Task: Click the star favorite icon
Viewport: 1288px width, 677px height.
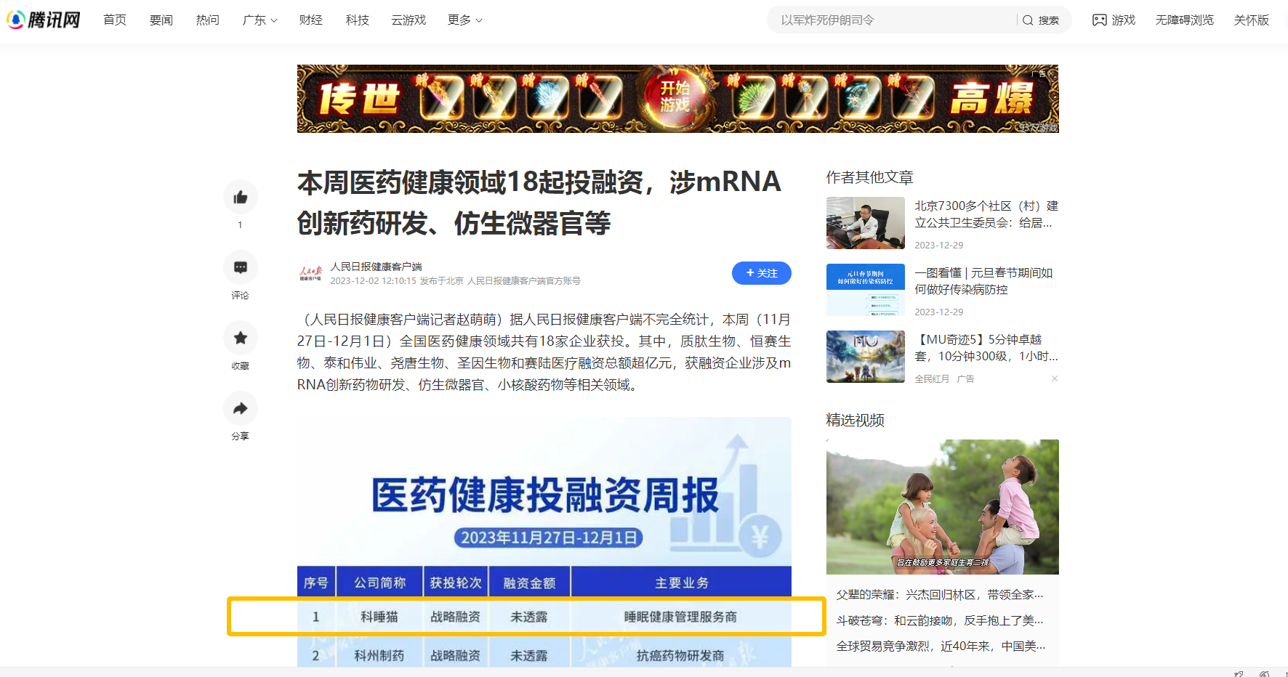Action: tap(241, 338)
